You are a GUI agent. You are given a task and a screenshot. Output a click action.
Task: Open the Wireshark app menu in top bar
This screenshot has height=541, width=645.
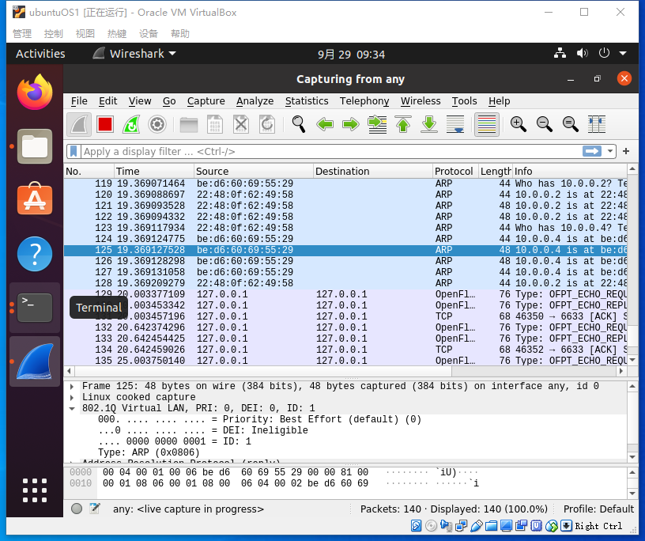pos(134,54)
